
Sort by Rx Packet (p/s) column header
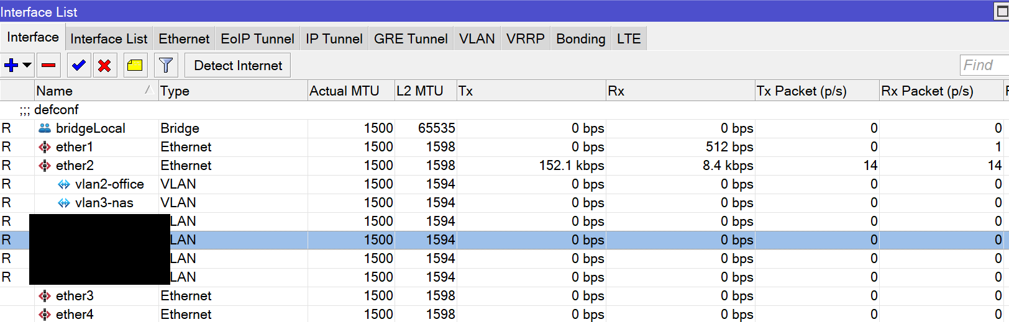941,91
